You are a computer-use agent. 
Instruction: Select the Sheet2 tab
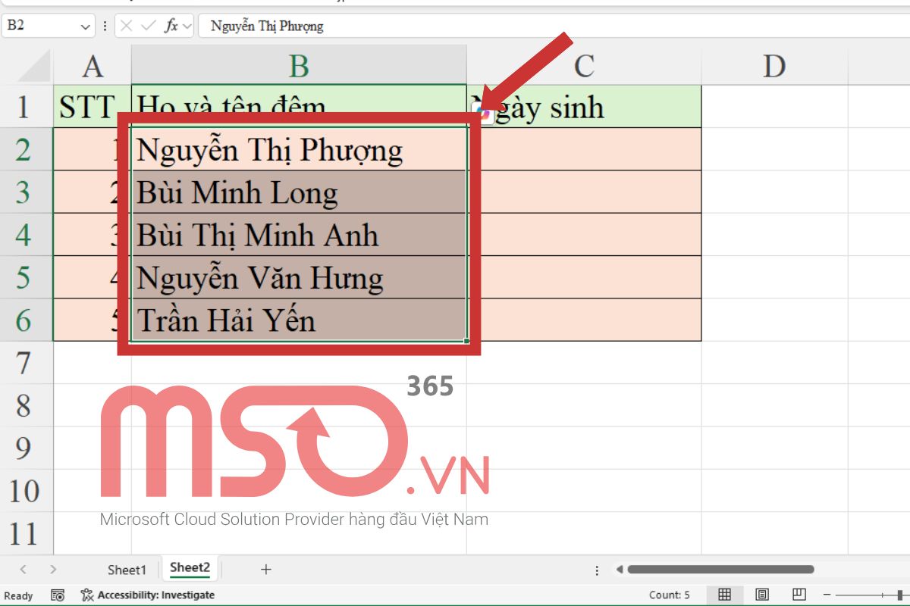coord(190,567)
